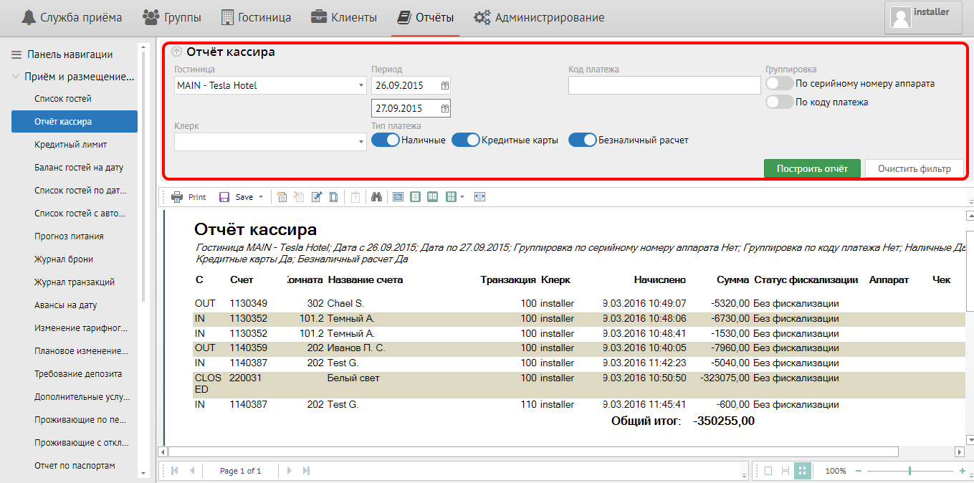Enable grouping По коду платежа
Viewport: 974px width, 483px height.
(779, 102)
